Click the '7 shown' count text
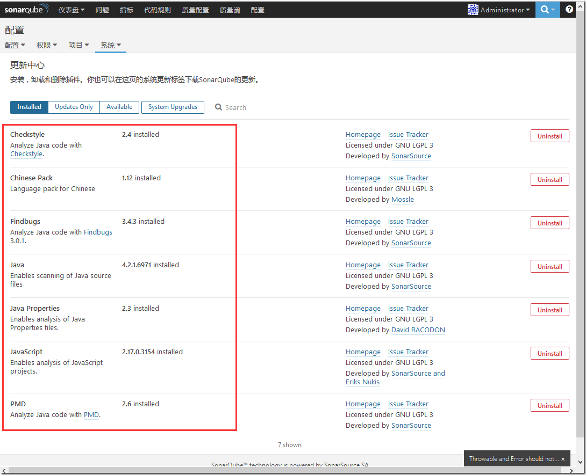This screenshot has height=475, width=586. point(290,445)
